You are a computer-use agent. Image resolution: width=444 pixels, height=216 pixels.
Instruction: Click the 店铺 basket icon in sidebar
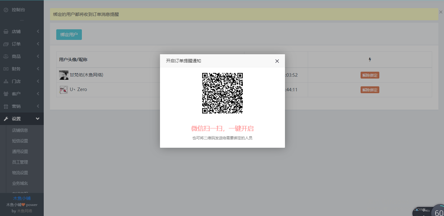(6, 31)
